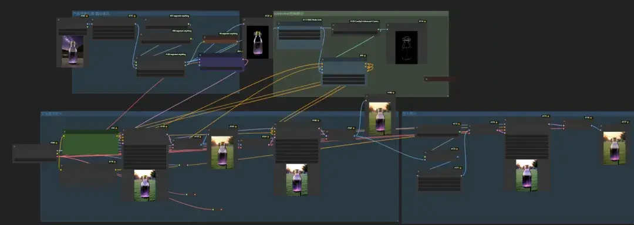This screenshot has height=225, width=634.
Task: Click the #172 node badge
Action: click(x=454, y=149)
